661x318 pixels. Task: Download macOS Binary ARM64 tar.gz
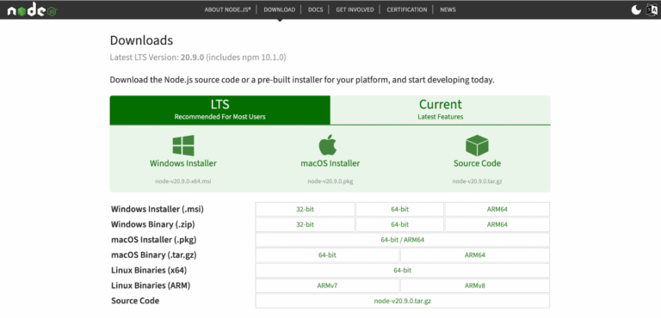click(x=475, y=254)
